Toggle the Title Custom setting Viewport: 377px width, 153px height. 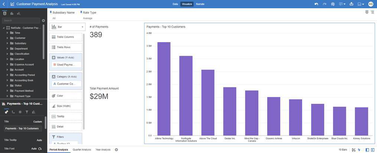coord(38,121)
